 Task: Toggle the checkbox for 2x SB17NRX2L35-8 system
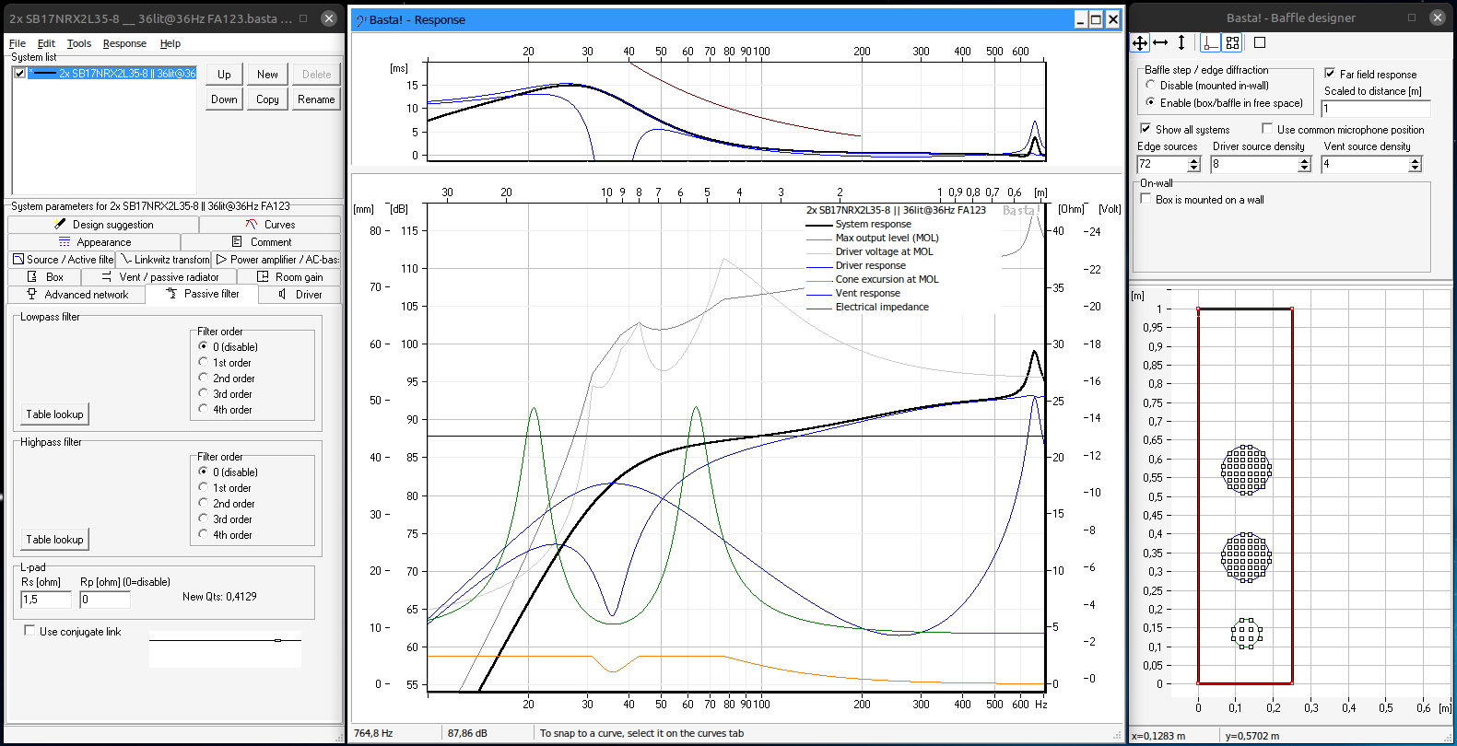click(19, 73)
